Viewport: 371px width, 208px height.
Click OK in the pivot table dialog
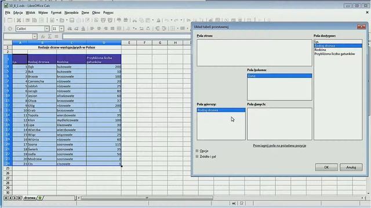[x=326, y=167]
